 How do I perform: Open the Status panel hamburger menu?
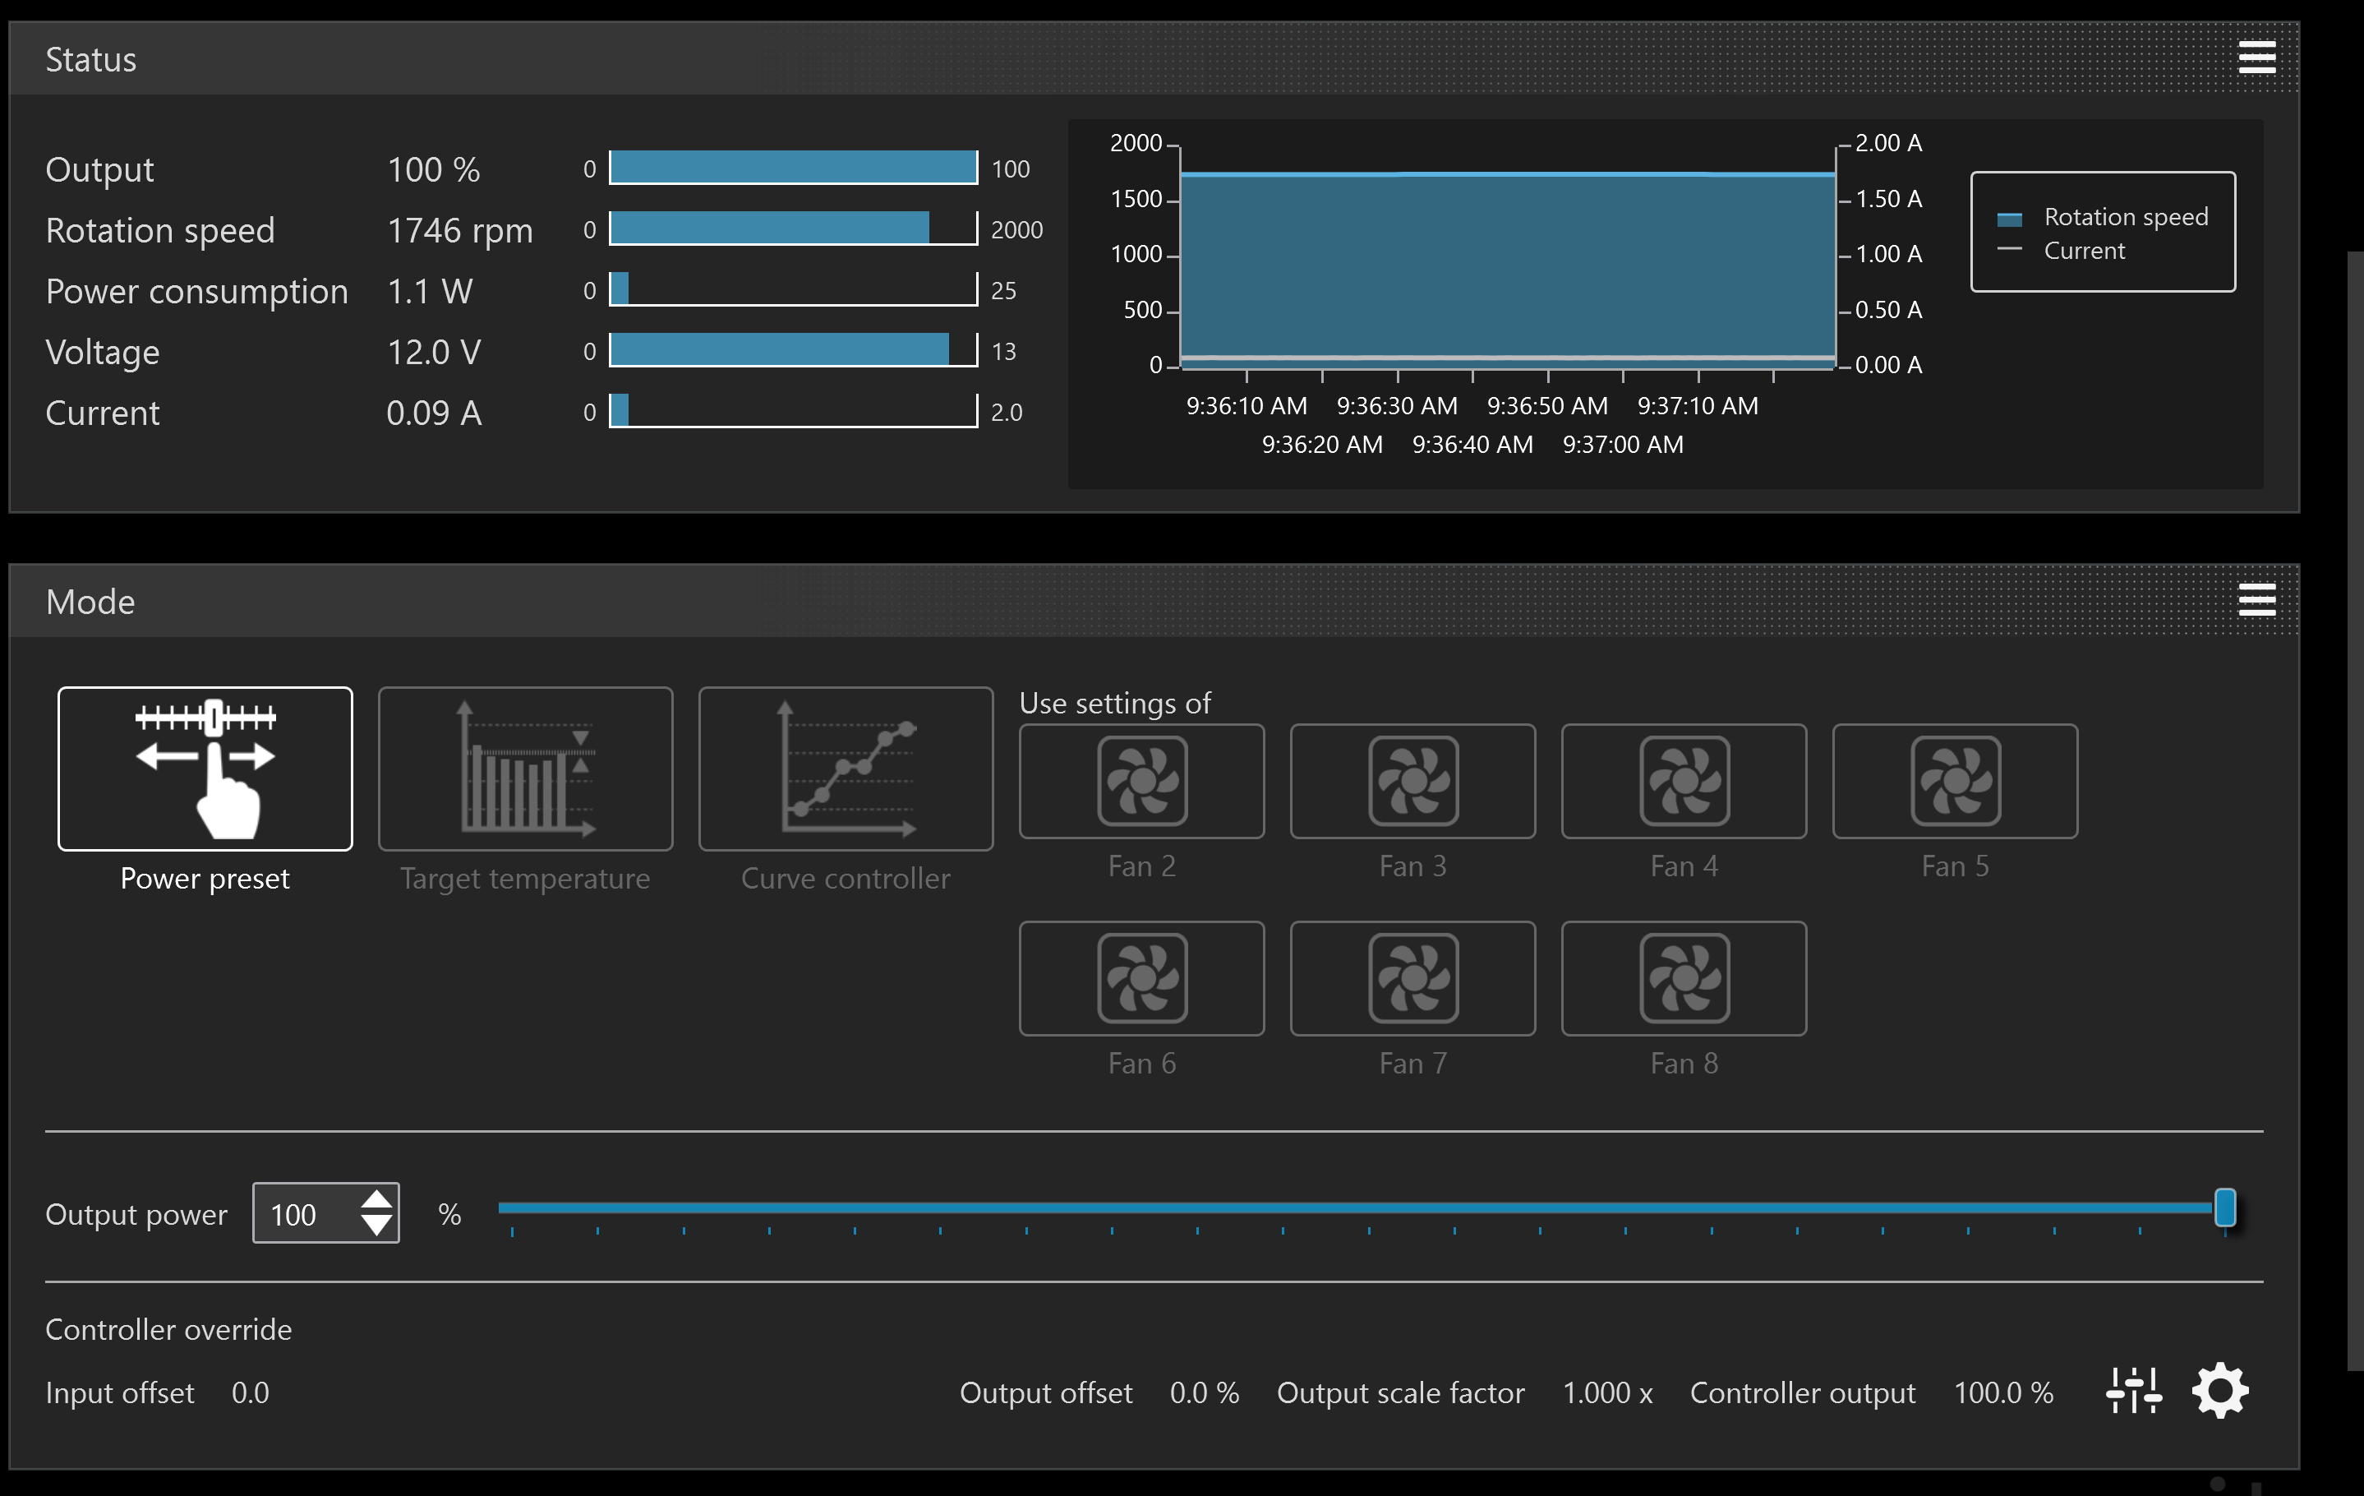click(2256, 57)
